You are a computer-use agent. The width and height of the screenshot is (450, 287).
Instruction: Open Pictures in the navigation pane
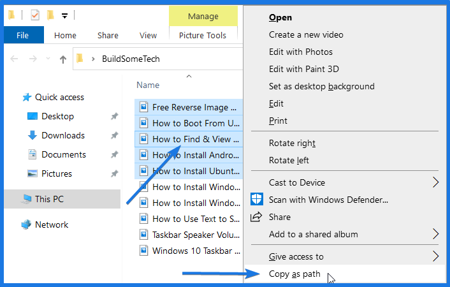(x=57, y=173)
